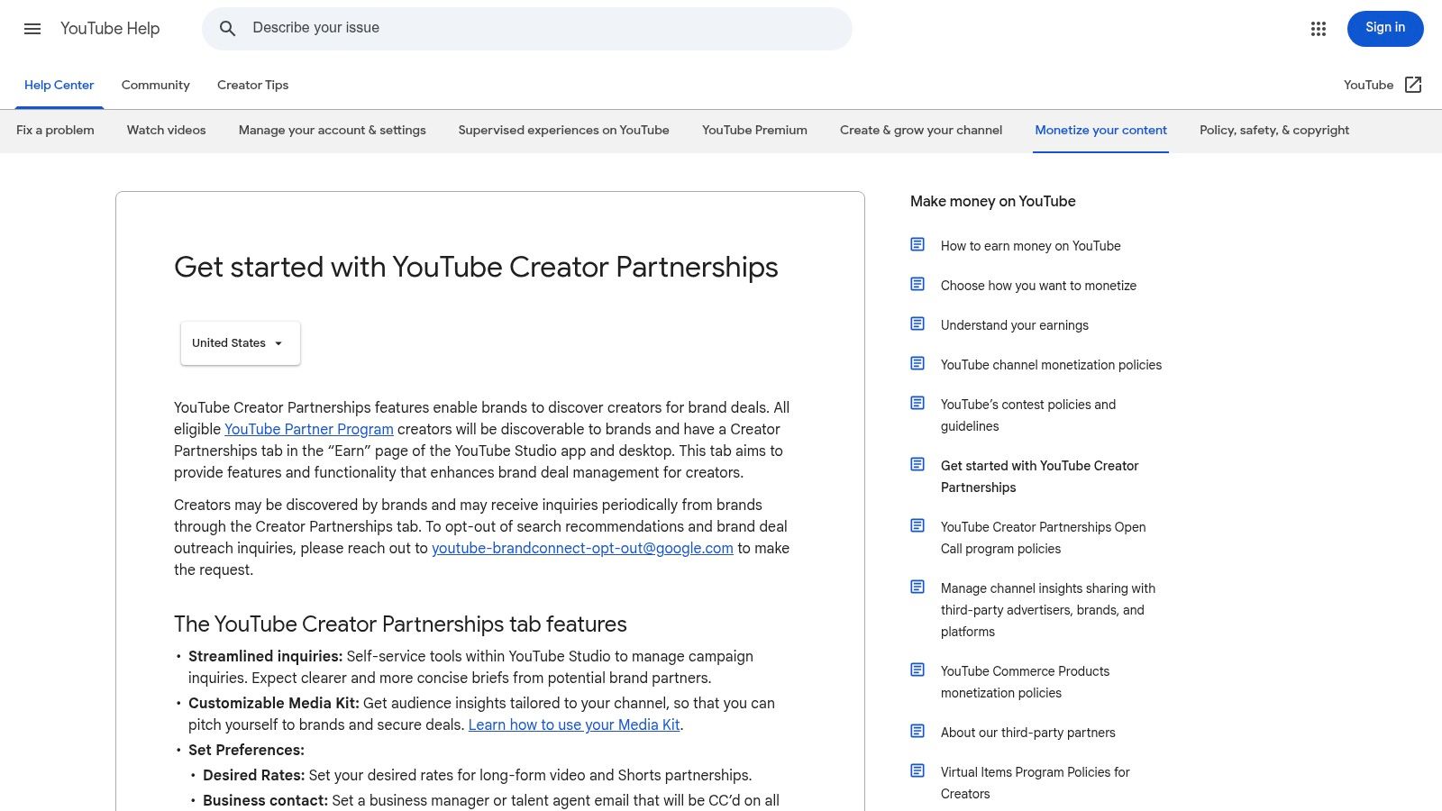Select Manage your account & settings
The height and width of the screenshot is (811, 1442).
click(333, 130)
